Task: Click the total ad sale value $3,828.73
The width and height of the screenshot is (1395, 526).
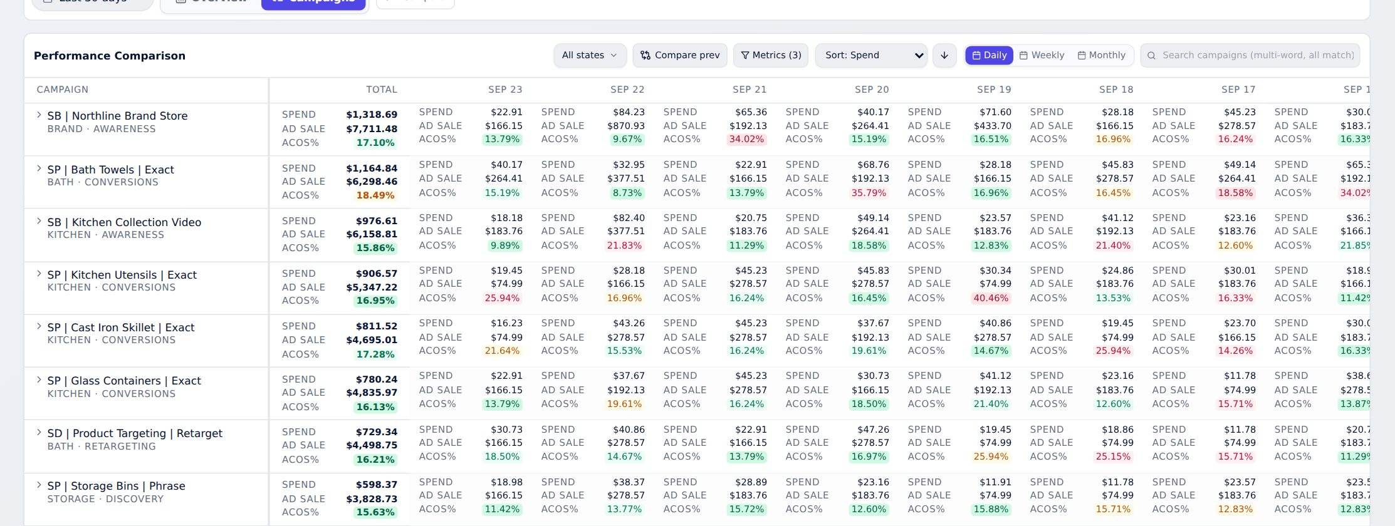Action: click(372, 499)
